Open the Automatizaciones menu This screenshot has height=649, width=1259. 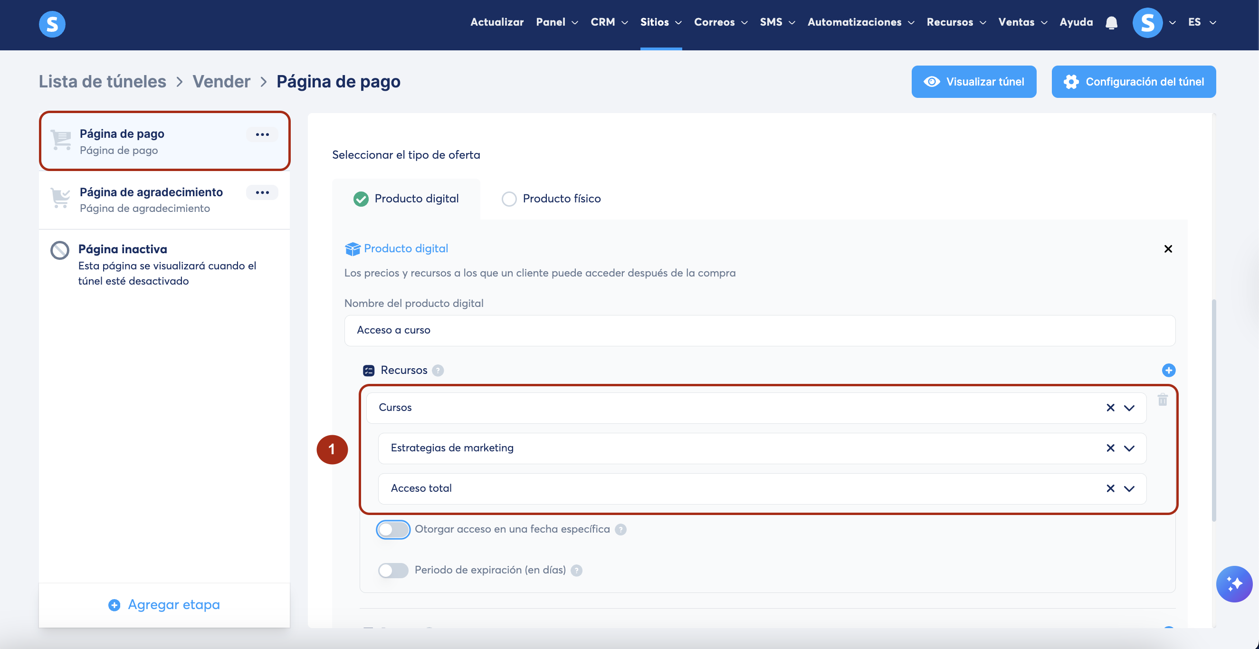(860, 22)
